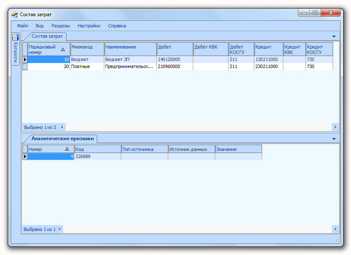Sort by Порядковый номер column header
This screenshot has width=351, height=255.
point(49,49)
